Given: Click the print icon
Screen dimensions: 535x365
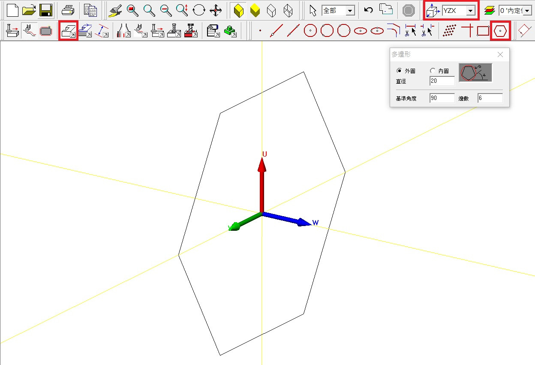Looking at the screenshot, I should pyautogui.click(x=68, y=10).
